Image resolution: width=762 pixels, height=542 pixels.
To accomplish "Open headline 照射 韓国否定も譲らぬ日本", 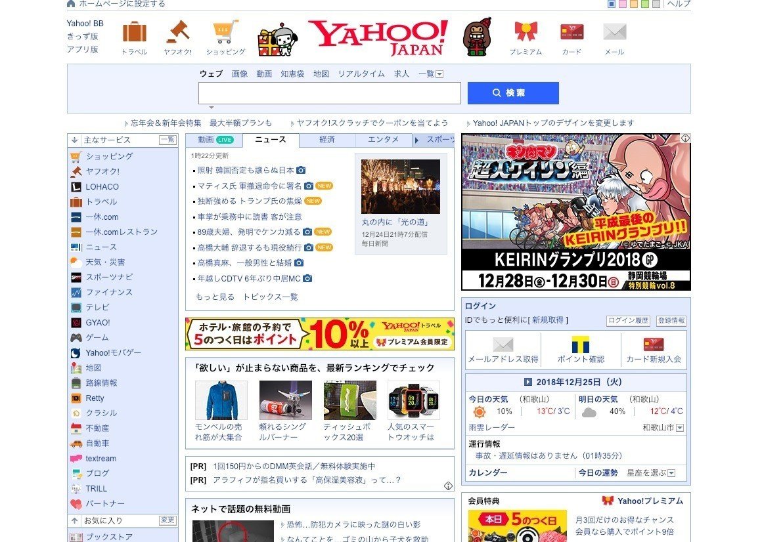I will click(x=246, y=171).
